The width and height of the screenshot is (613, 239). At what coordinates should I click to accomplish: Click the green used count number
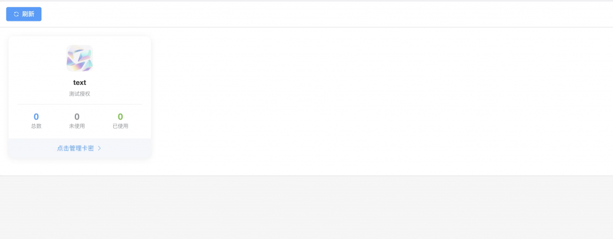120,117
